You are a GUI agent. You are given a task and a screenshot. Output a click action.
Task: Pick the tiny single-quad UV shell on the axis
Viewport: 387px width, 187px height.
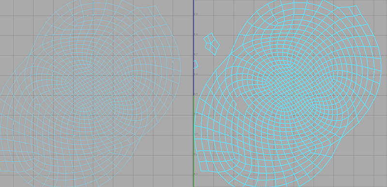tap(195, 64)
